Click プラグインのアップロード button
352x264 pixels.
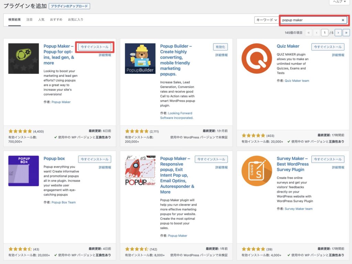pyautogui.click(x=69, y=6)
